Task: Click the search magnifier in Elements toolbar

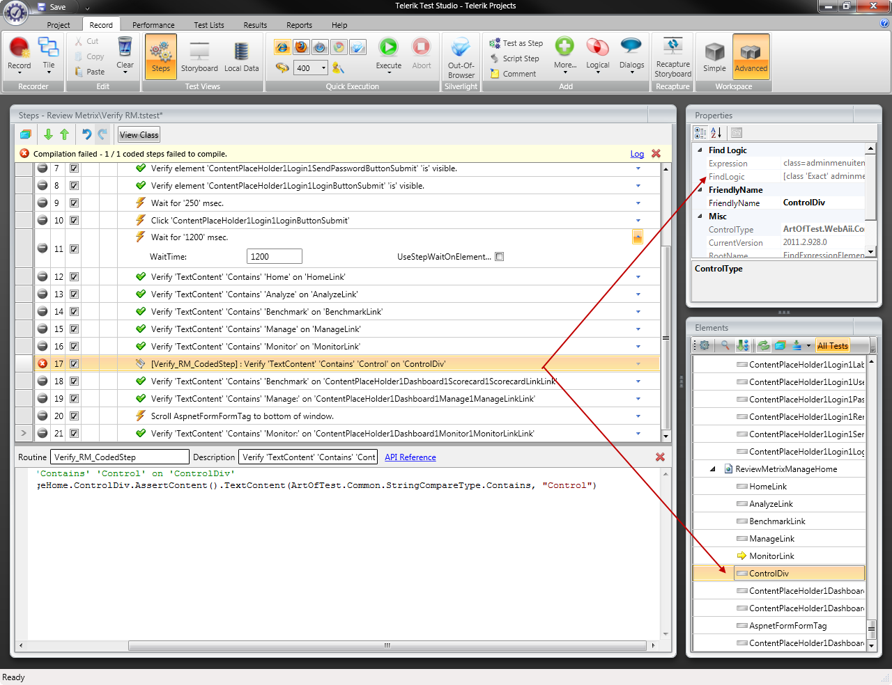Action: [x=725, y=345]
